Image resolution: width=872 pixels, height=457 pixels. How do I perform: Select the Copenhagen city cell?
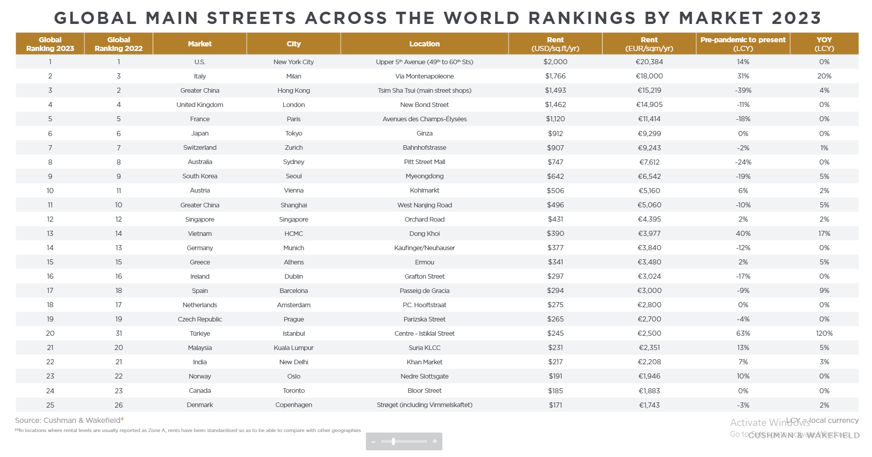pyautogui.click(x=293, y=405)
